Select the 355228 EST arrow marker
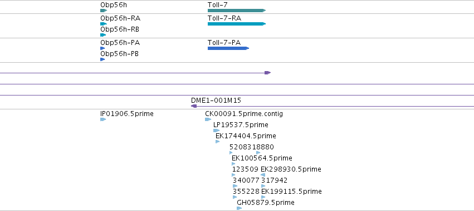This screenshot has width=474, height=211. pos(235,197)
